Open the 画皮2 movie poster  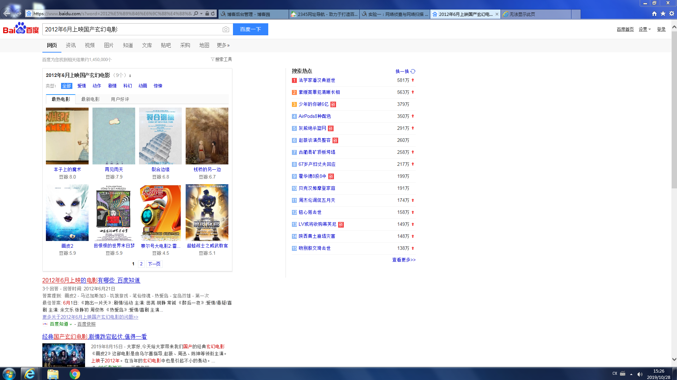[67, 213]
